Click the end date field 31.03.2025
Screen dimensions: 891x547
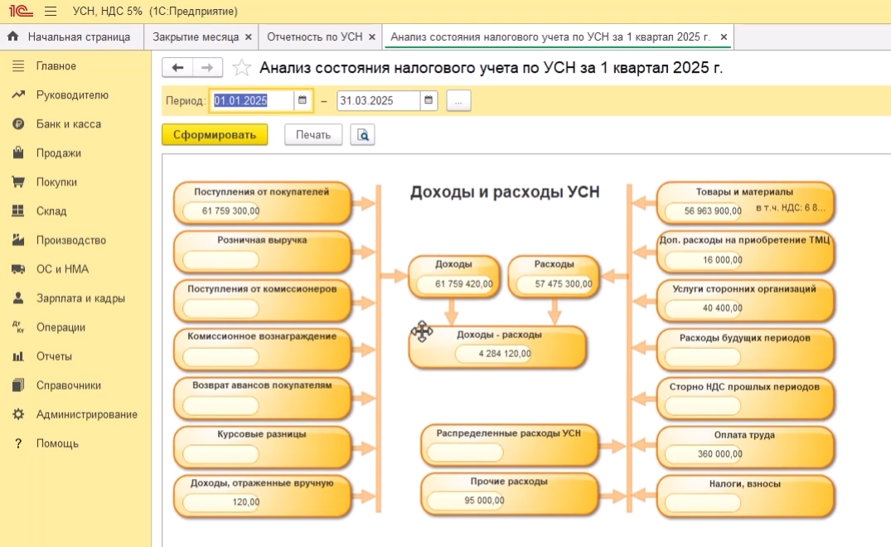(378, 101)
